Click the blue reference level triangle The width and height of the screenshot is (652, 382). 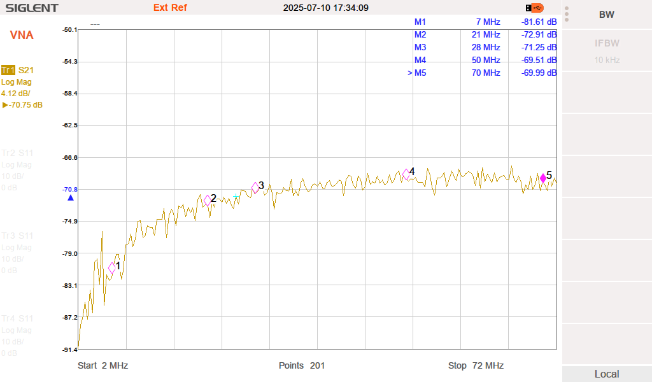point(71,198)
